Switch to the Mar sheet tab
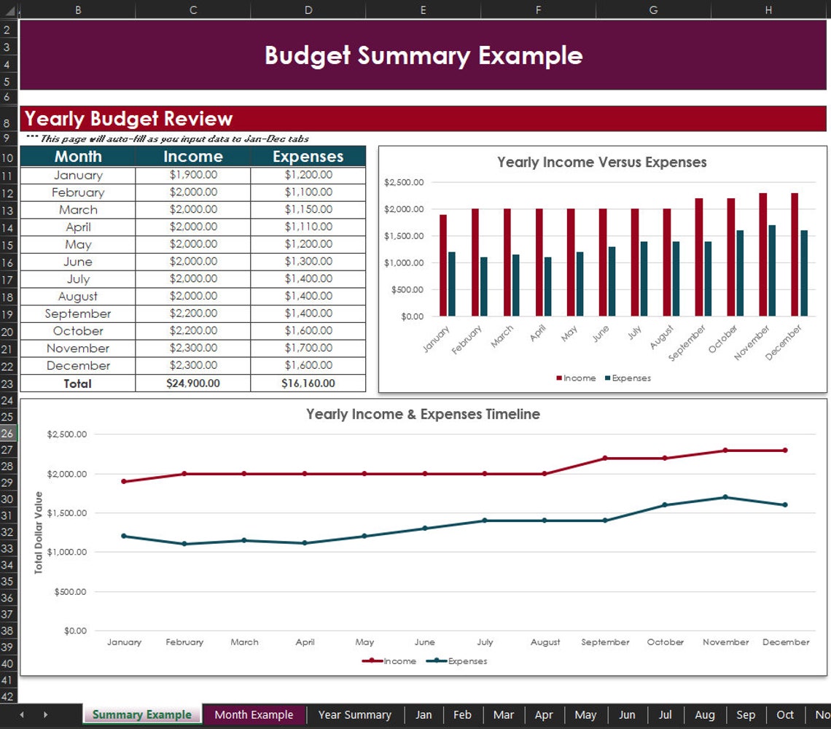 [x=504, y=715]
